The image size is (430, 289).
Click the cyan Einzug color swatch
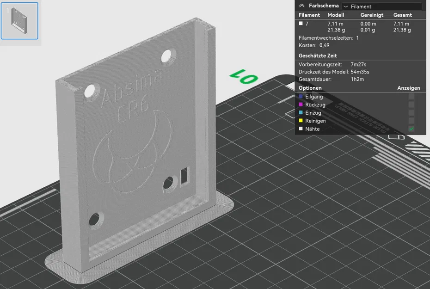301,112
